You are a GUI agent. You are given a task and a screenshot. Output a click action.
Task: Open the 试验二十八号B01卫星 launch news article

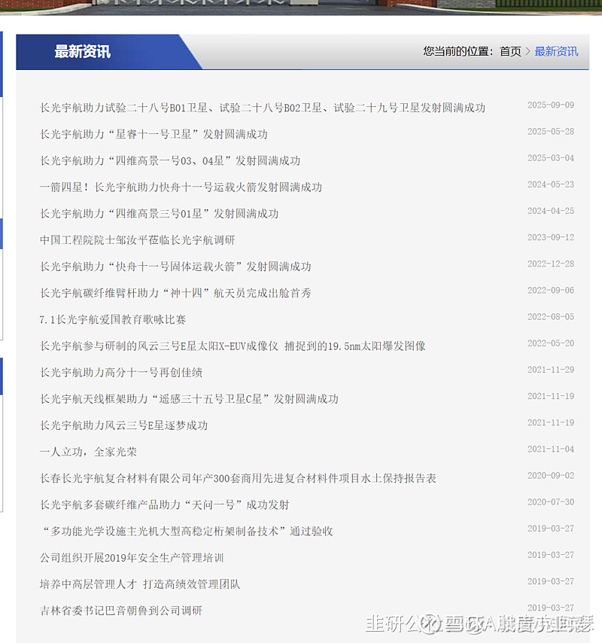(263, 108)
